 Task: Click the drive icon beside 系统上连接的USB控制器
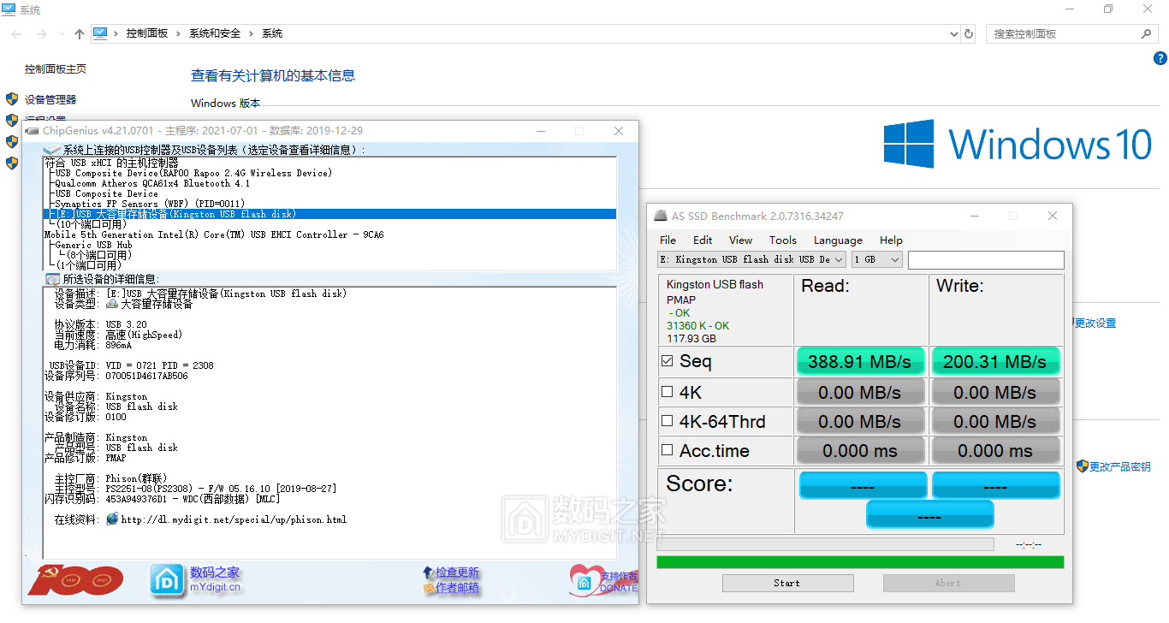pos(51,150)
